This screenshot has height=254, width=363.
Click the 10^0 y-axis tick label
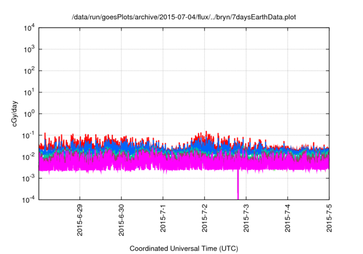[x=29, y=114]
